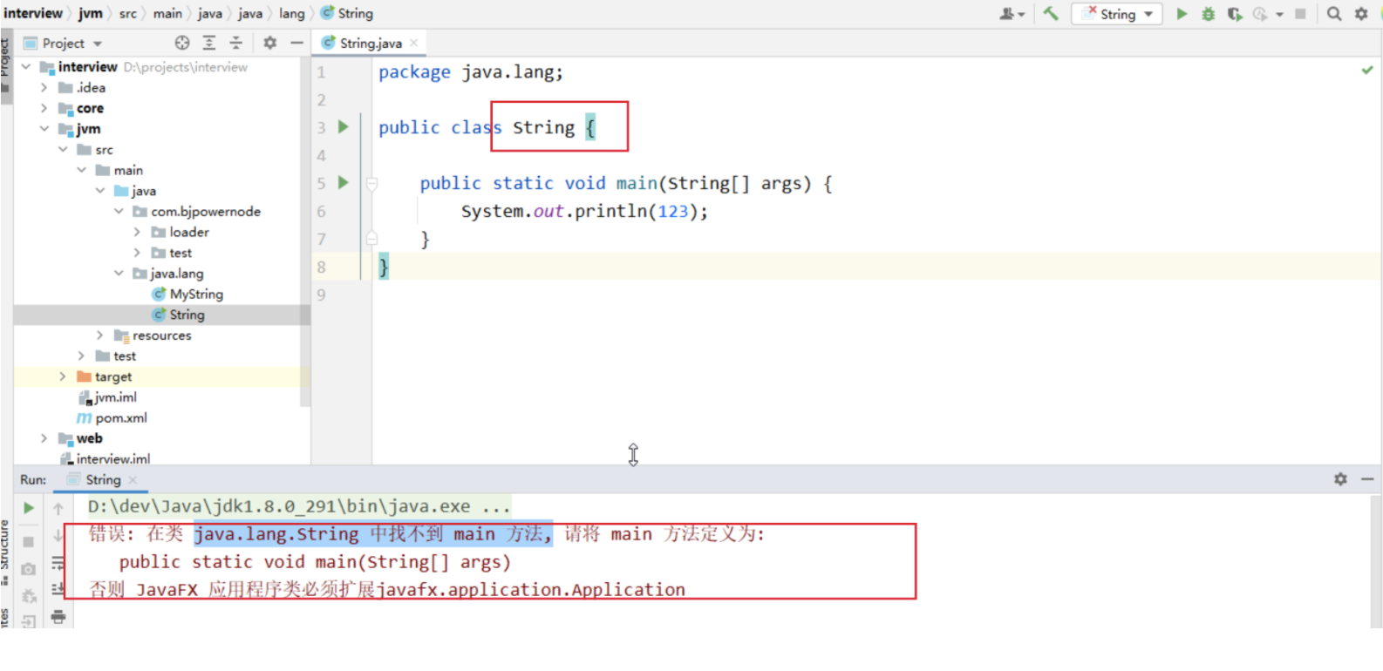
Task: Click the 'src' breadcrumb in navigation bar
Action: [x=128, y=13]
